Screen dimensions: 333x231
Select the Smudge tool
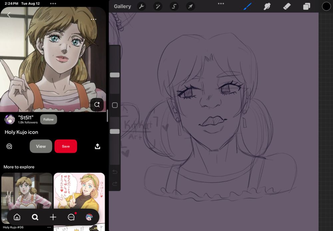[267, 6]
